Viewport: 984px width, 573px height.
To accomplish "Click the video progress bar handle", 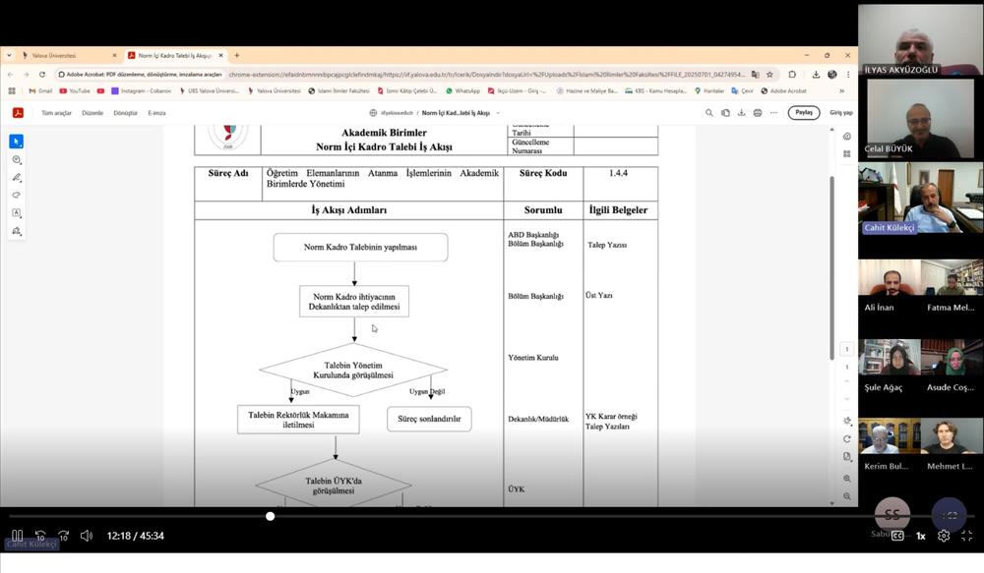I will coord(270,517).
